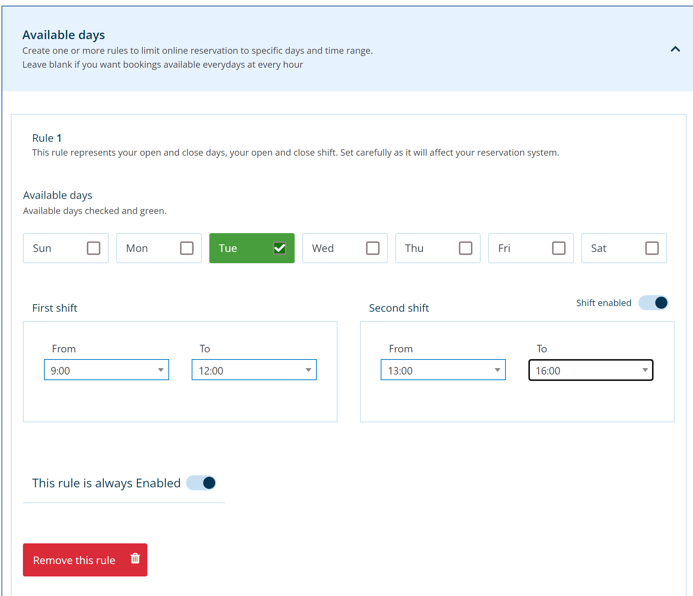The width and height of the screenshot is (693, 596).
Task: Open the First shift To dropdown showing 12:00
Action: click(254, 370)
